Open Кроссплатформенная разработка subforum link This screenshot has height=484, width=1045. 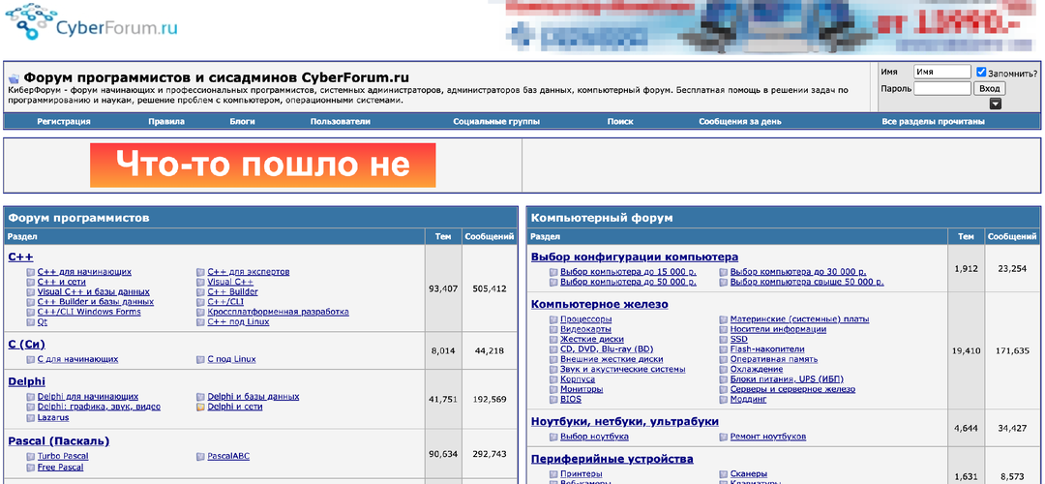[x=278, y=312]
